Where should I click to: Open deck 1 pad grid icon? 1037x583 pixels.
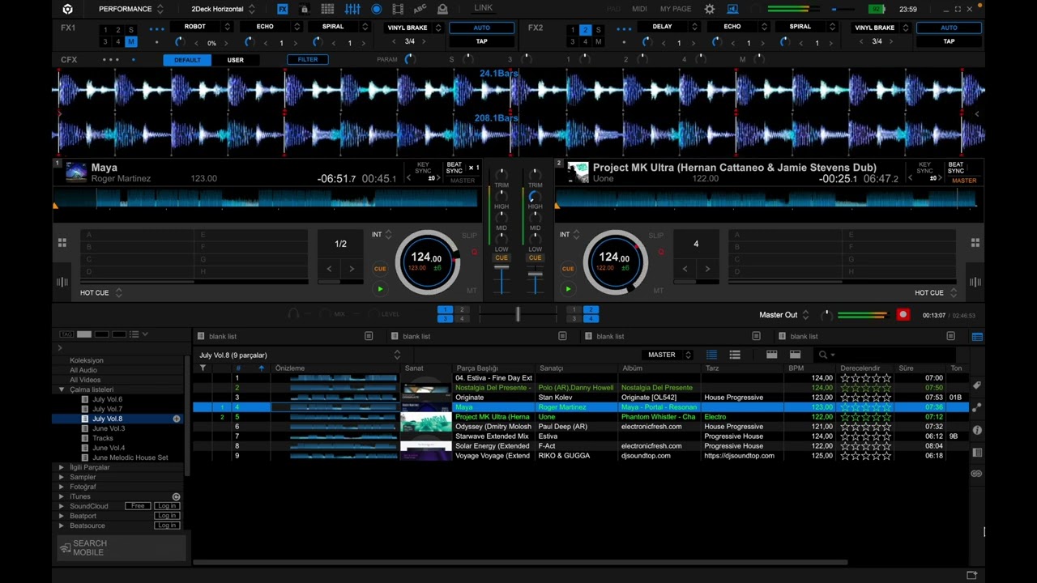[x=62, y=242]
